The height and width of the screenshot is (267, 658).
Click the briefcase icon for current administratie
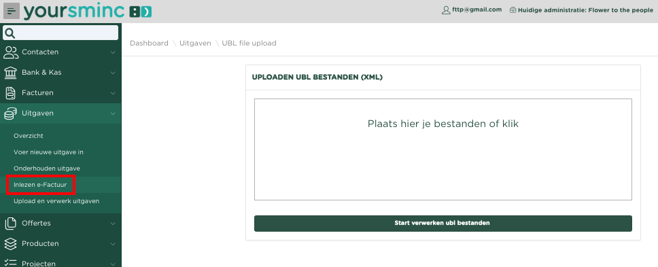coord(513,10)
